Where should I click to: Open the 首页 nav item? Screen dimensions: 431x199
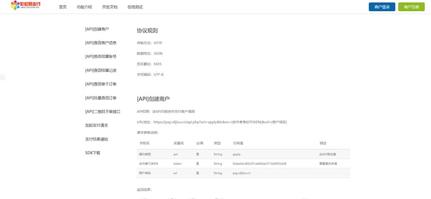coord(63,7)
